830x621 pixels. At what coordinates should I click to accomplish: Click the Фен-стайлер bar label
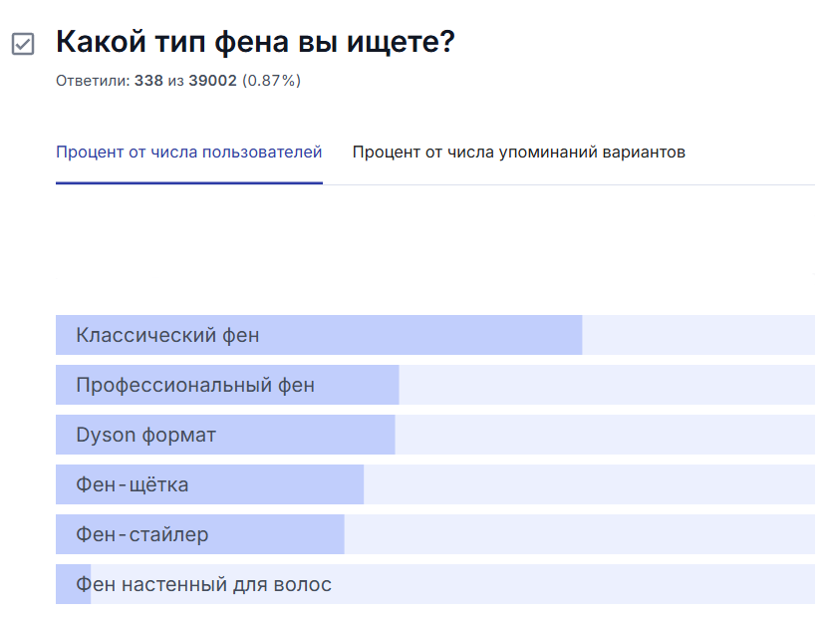pos(142,534)
